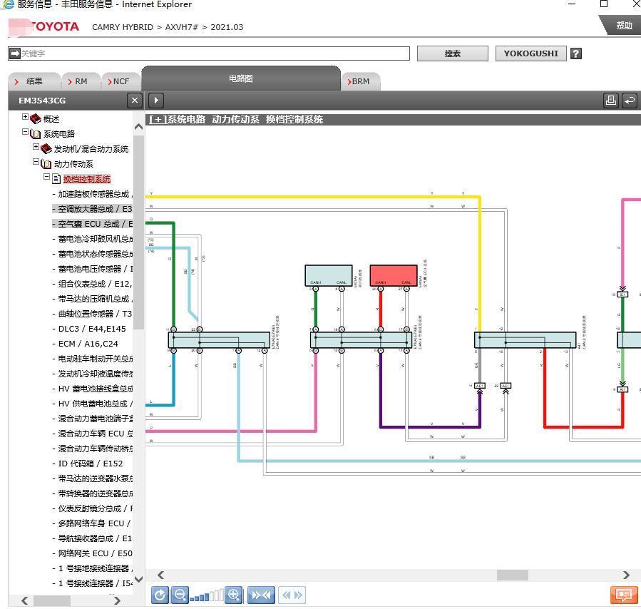641x609 pixels.
Task: Select the 电路图 tab
Action: point(241,78)
